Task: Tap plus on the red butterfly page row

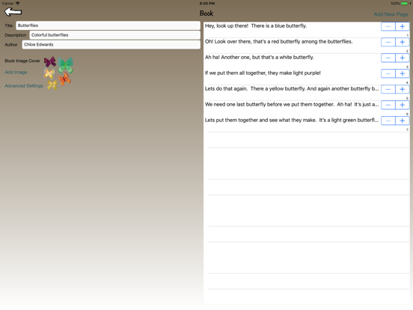Action: 403,42
